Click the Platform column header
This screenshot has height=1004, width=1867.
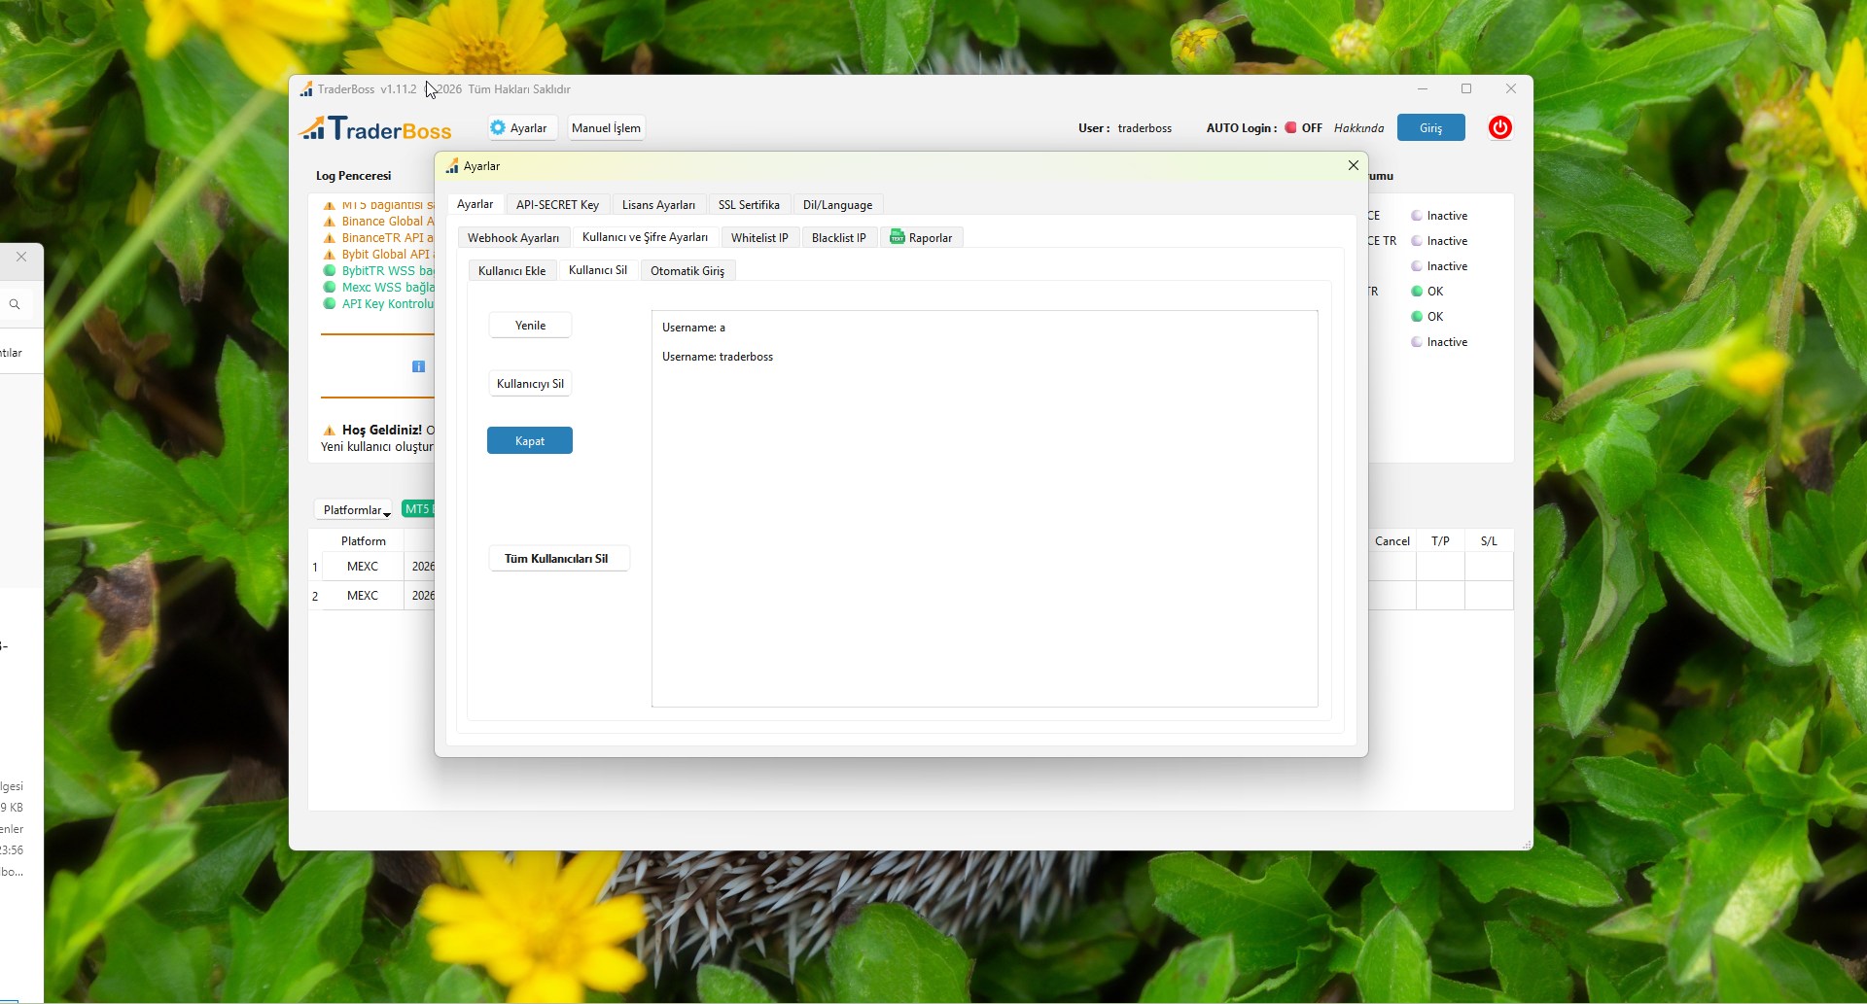[x=363, y=540]
